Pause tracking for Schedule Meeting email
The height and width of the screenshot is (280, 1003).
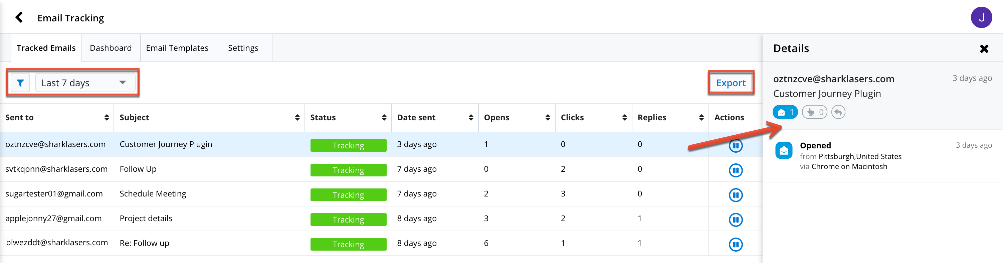[x=735, y=195]
